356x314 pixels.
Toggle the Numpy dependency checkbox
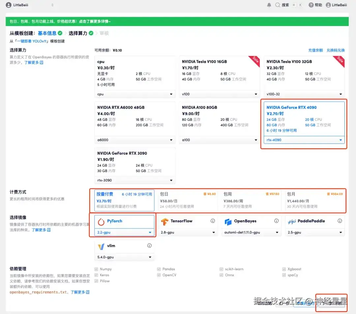[96, 269]
